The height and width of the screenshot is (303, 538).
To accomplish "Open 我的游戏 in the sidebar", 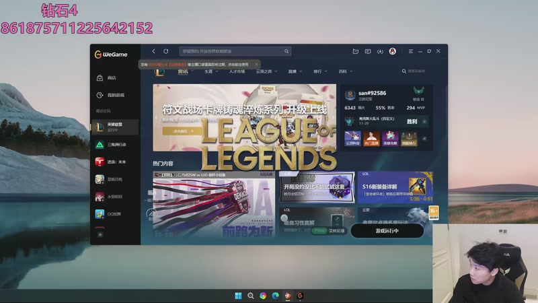I will tap(114, 95).
